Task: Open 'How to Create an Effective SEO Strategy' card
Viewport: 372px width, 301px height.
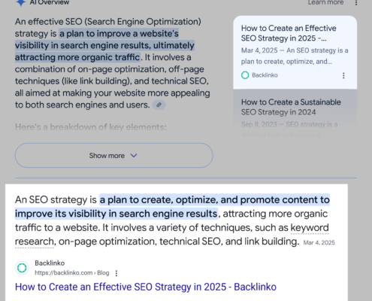Action: (295, 53)
